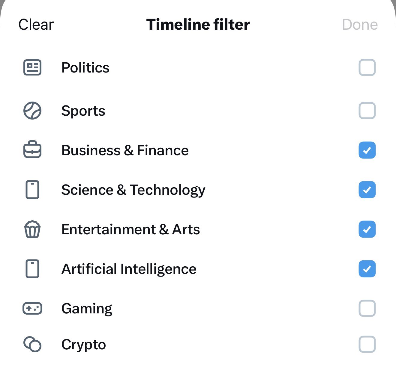396x391 pixels.
Task: Tap Done to apply filters
Action: click(x=360, y=25)
